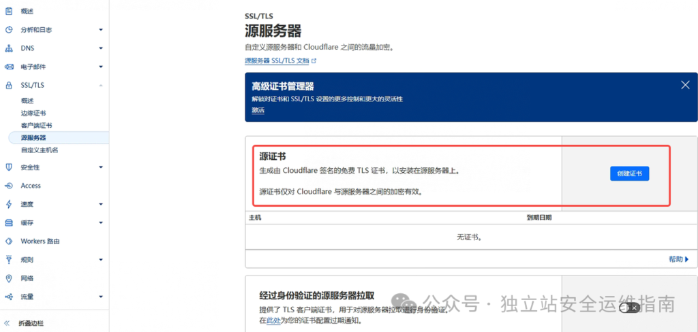Screen dimensions: 698x332
Task: Expand the 流量 dropdown arrow
Action: tap(101, 297)
